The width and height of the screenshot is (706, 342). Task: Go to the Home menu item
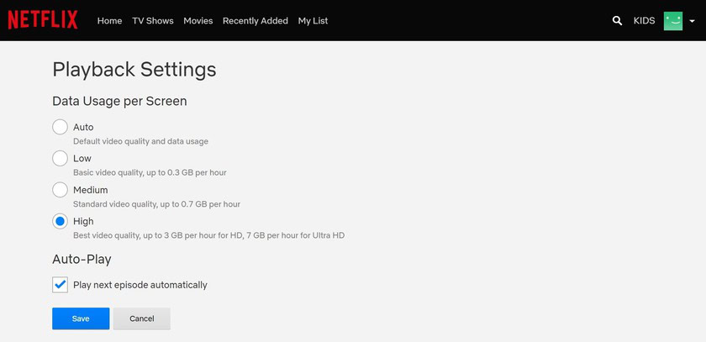click(109, 21)
